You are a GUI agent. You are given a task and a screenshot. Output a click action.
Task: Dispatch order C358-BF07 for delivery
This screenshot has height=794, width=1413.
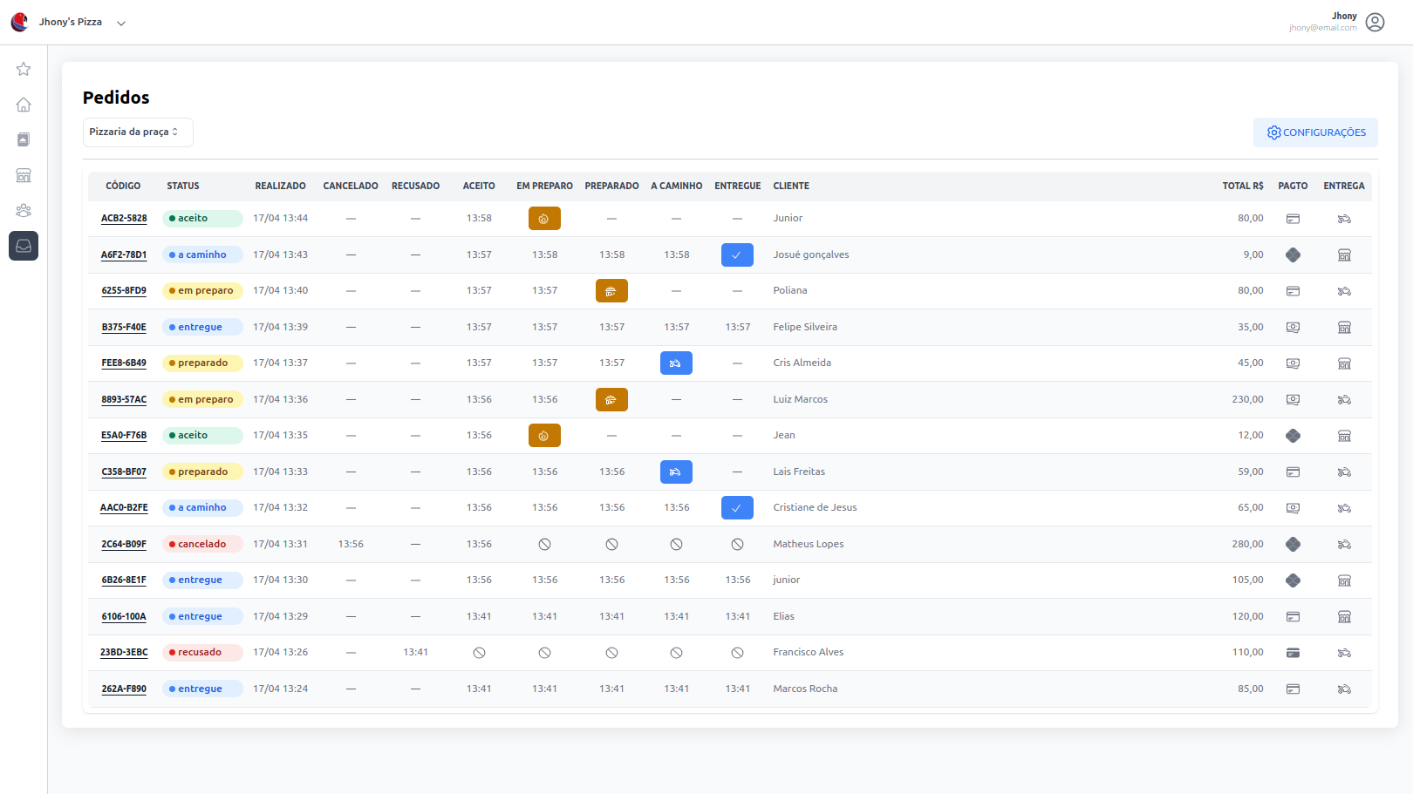pos(676,472)
